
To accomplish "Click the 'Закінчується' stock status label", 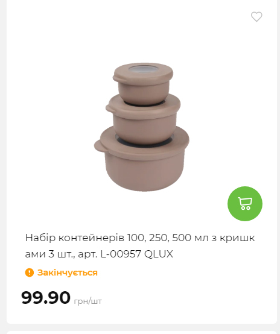I will (68, 273).
